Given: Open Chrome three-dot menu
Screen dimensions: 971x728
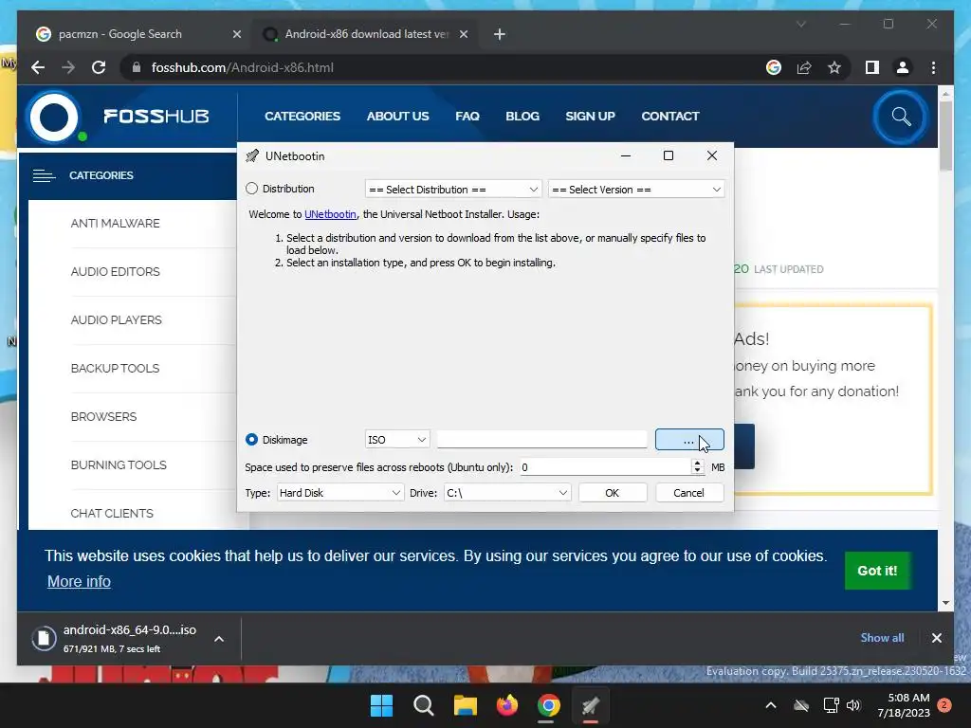Looking at the screenshot, I should coord(933,67).
